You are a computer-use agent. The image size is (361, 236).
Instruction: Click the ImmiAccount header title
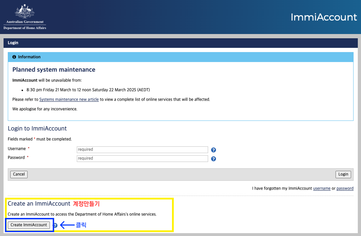(324, 17)
